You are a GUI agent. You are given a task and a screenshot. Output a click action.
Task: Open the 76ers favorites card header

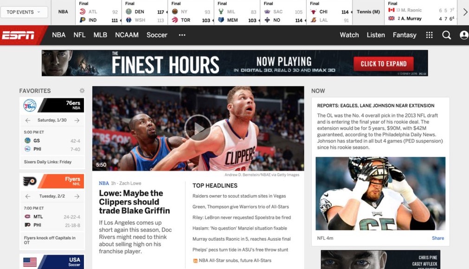pos(52,105)
